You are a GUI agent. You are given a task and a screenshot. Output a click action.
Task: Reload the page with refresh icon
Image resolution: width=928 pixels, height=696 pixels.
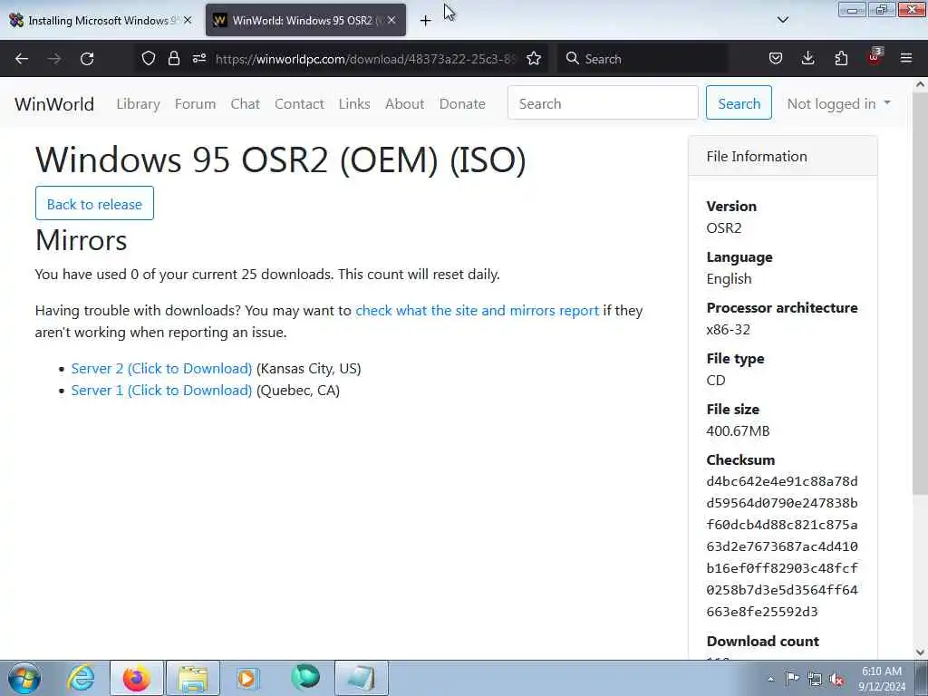click(87, 59)
